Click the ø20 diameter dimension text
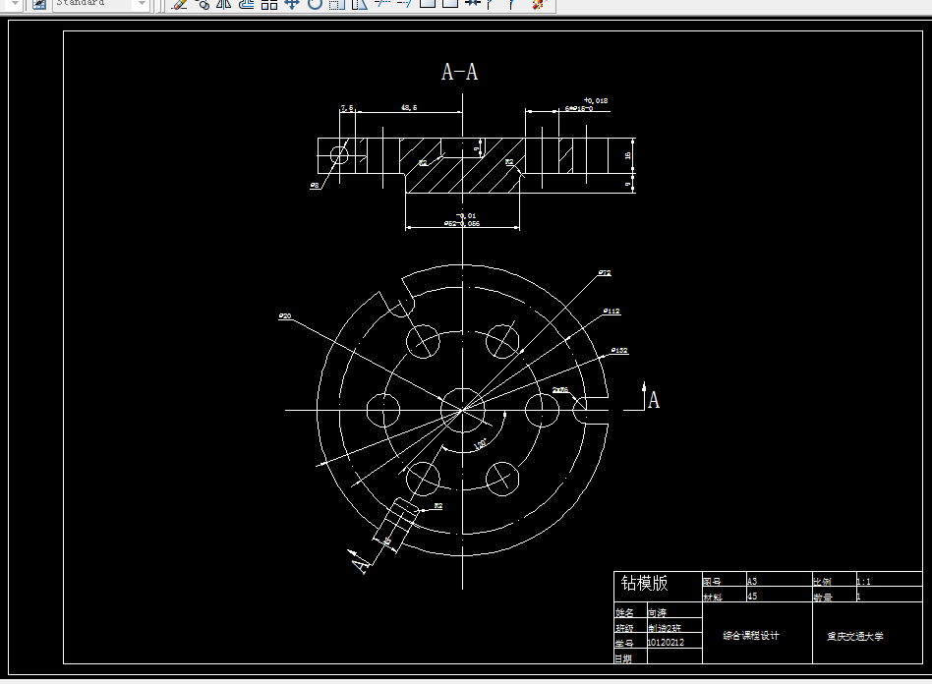The image size is (932, 684). coord(285,316)
